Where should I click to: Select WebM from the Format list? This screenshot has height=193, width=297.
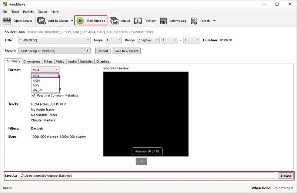(x=45, y=90)
